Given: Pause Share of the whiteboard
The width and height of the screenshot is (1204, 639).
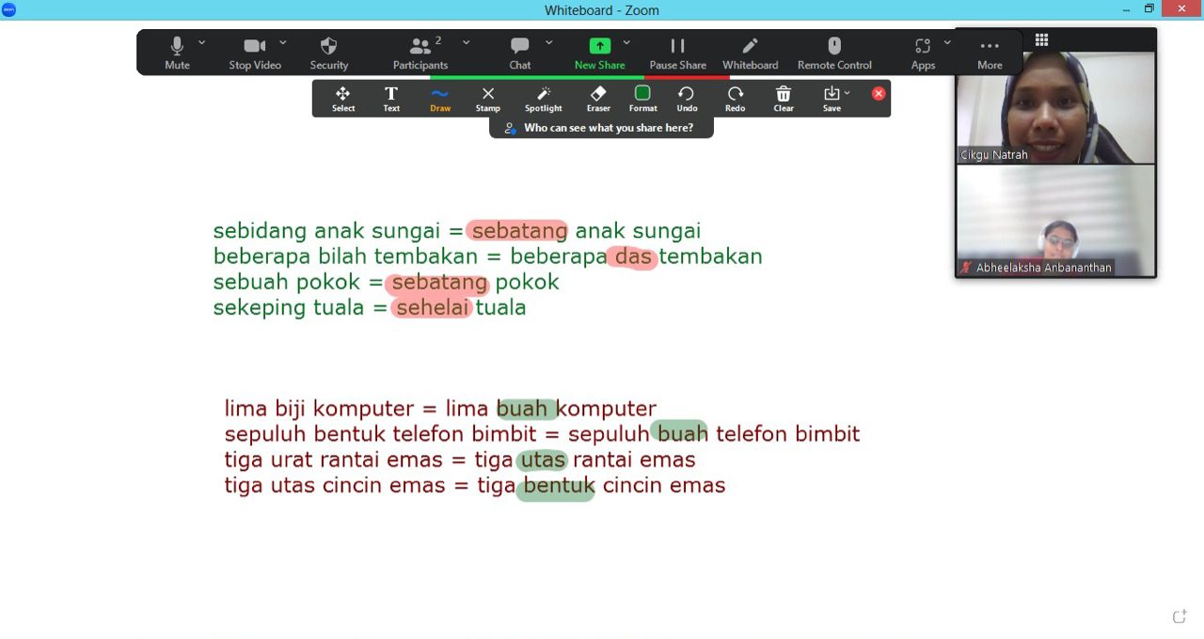Looking at the screenshot, I should click(677, 53).
